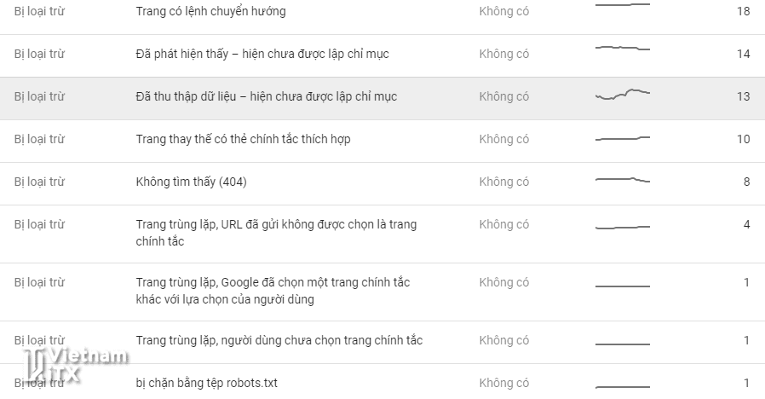Screen dimensions: 765x399
Task: Click the sparkline for the robots.txt row
Action: [x=622, y=386]
